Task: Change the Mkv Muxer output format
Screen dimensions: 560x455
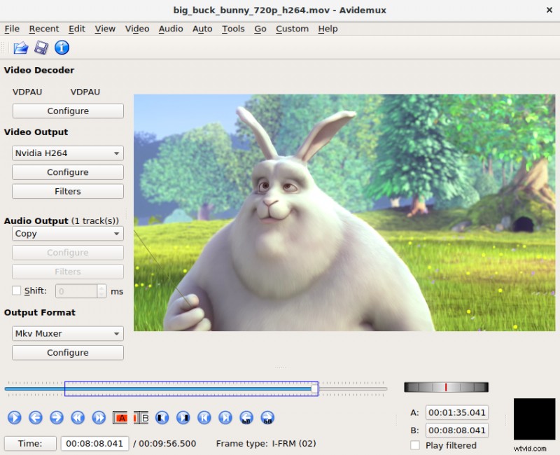Action: pos(67,333)
